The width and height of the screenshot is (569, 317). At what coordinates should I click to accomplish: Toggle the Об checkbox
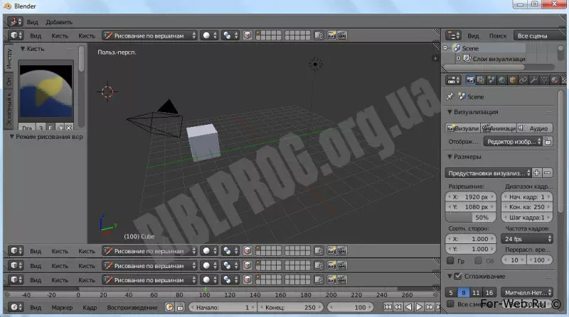[478, 260]
